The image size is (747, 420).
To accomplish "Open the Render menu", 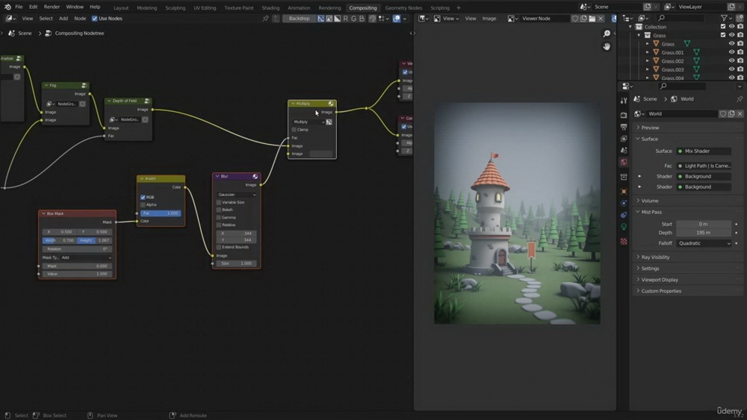I will [52, 7].
